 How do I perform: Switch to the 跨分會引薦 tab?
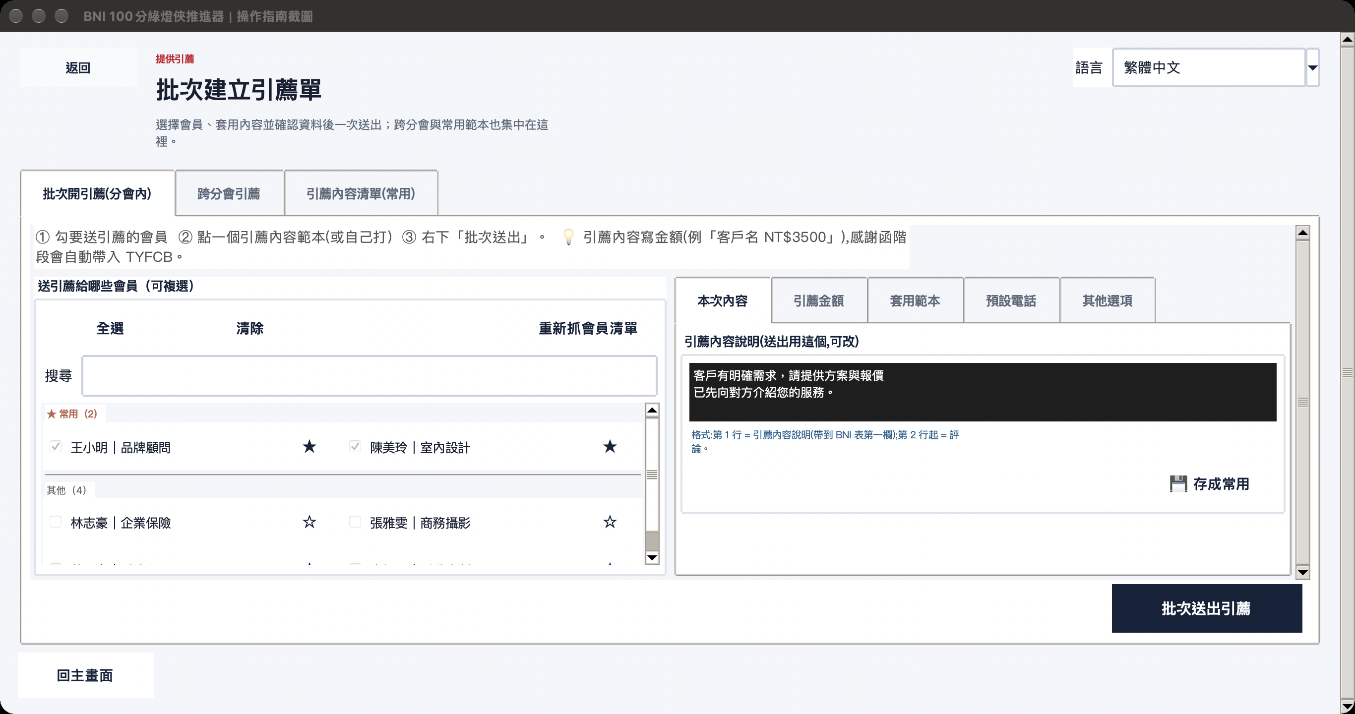click(229, 193)
